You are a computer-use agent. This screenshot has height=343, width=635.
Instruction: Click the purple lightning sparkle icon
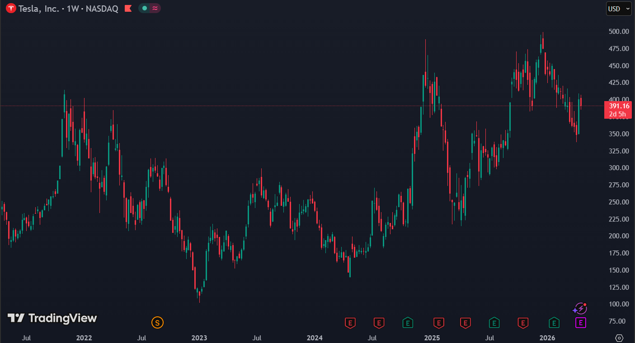[579, 309]
